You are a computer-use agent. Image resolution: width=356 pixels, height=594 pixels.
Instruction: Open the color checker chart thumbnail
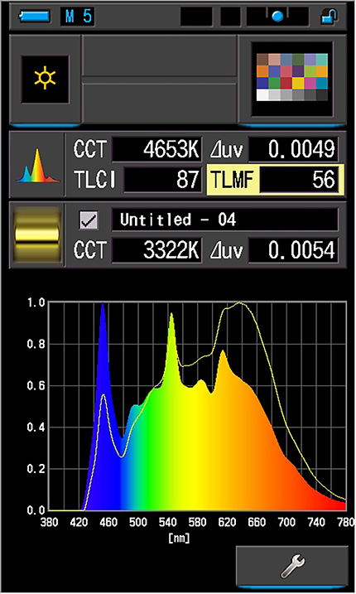coord(292,79)
